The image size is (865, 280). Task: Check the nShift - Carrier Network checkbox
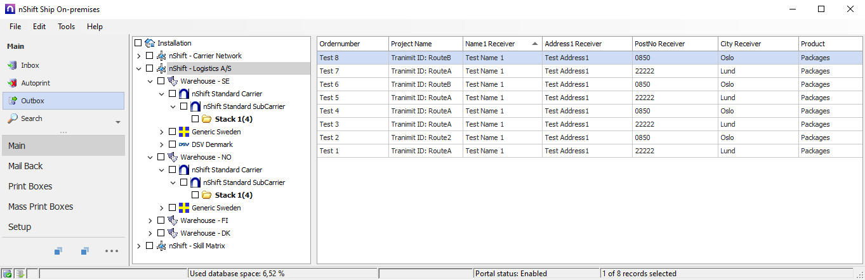[149, 56]
